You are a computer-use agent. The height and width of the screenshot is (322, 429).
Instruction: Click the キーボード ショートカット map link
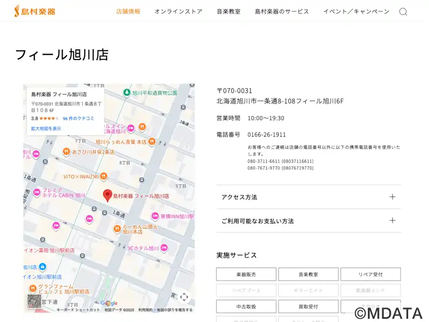point(78,310)
